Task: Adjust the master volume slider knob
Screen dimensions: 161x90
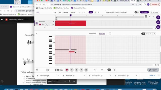Action: coord(48,70)
